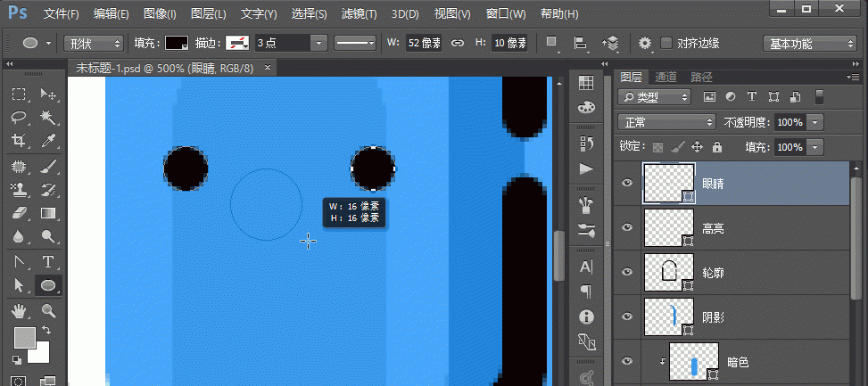Select the Crop tool
The height and width of the screenshot is (386, 868).
click(19, 141)
